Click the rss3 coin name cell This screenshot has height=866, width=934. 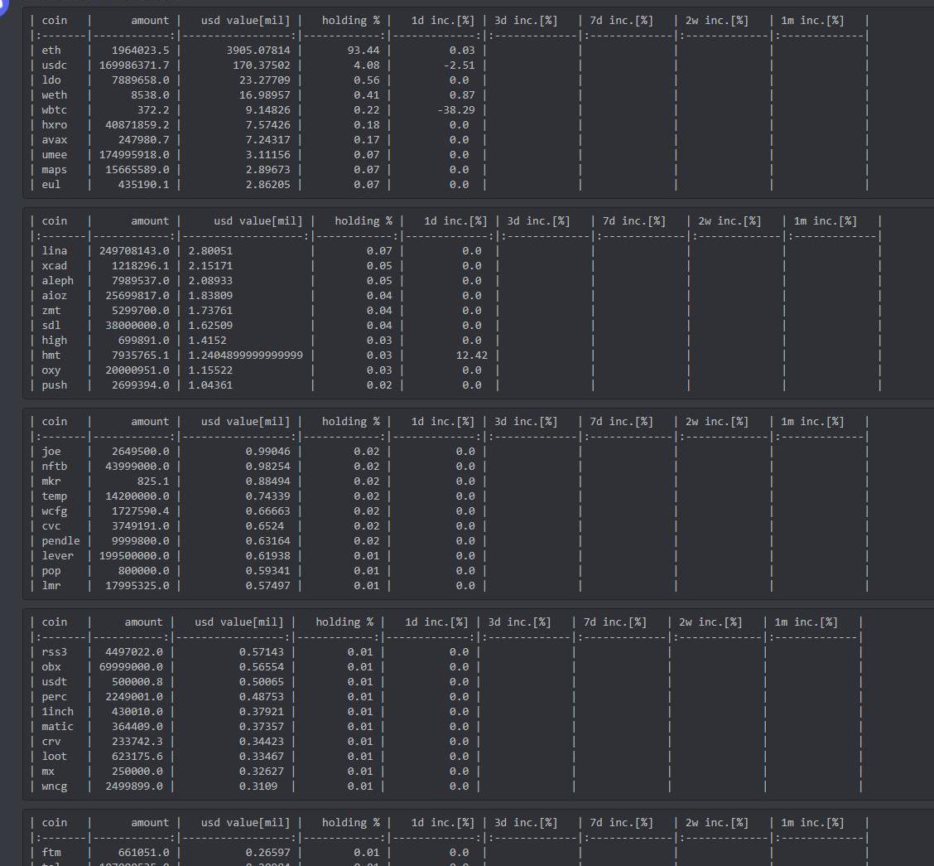(55, 652)
